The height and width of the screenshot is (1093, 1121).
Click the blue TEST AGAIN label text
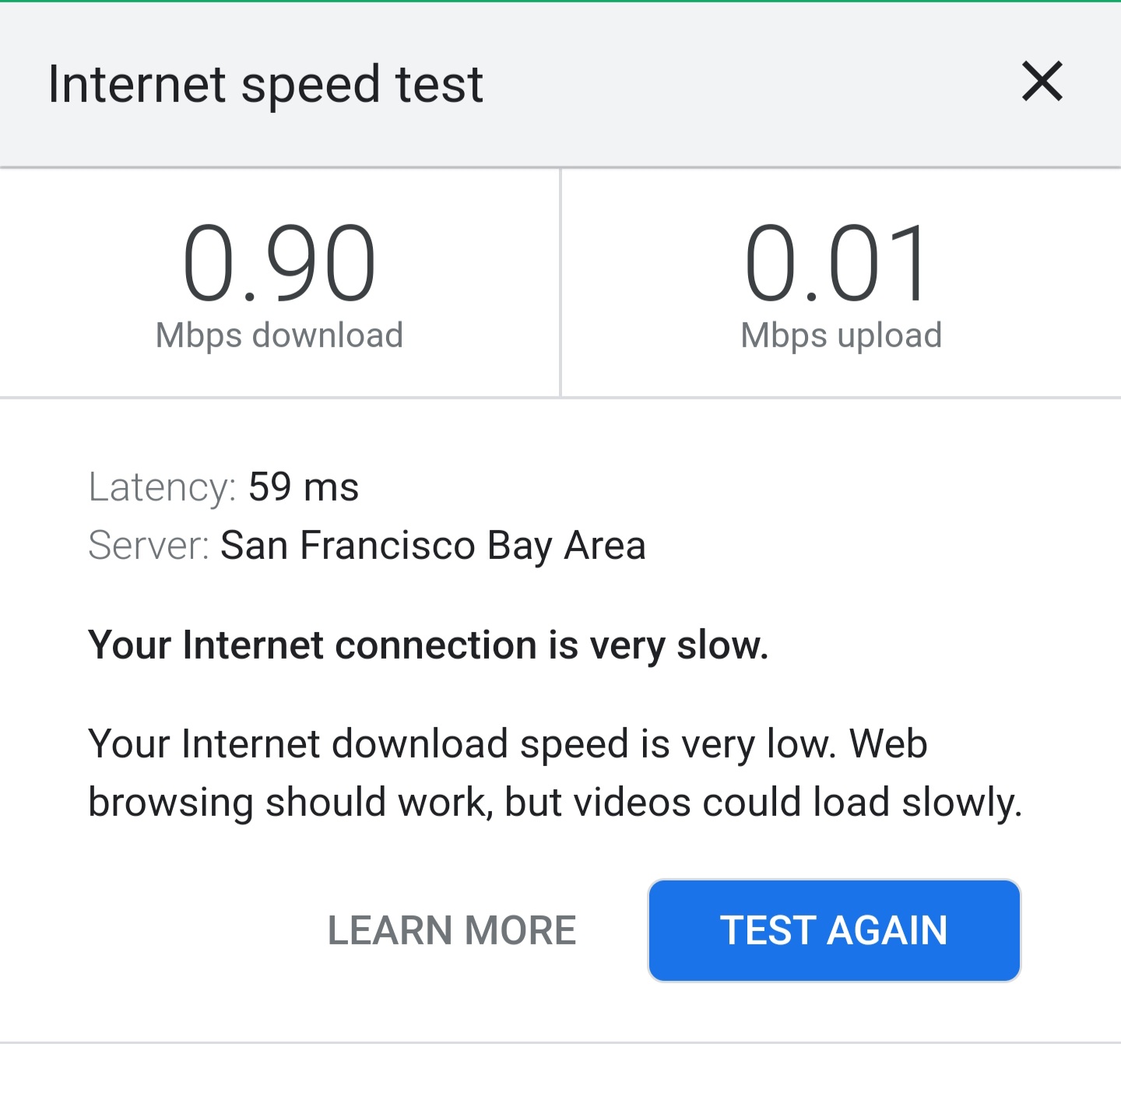coord(833,930)
